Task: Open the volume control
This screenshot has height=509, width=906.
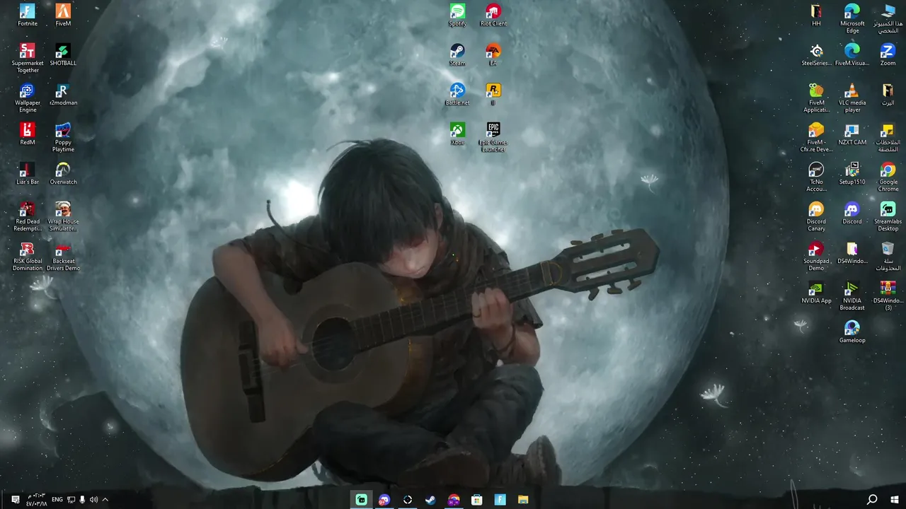Action: (93, 500)
